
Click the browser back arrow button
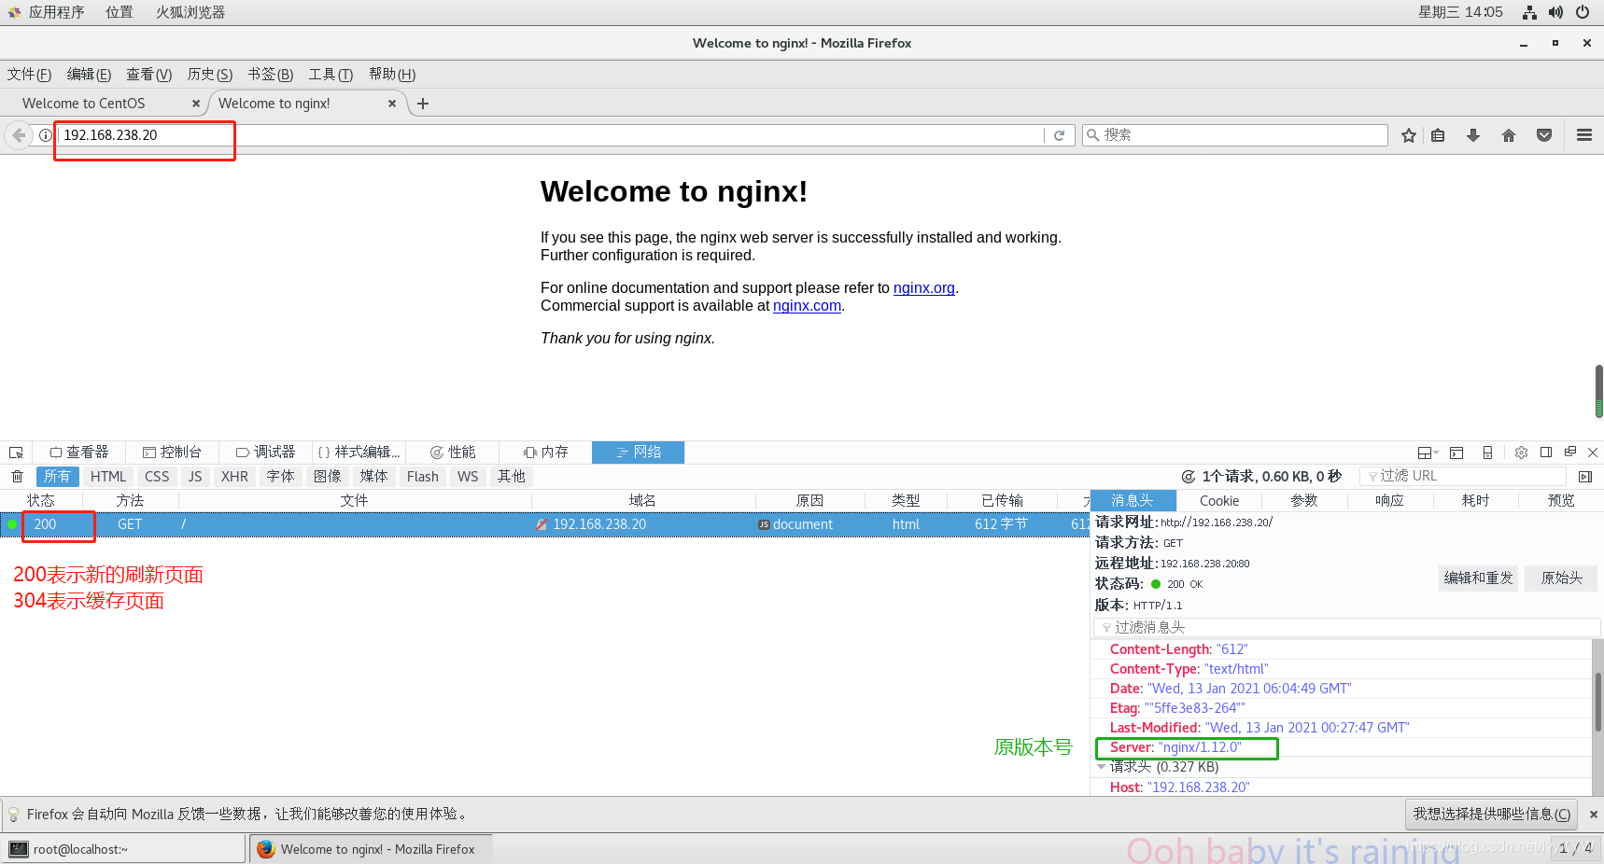[x=19, y=135]
